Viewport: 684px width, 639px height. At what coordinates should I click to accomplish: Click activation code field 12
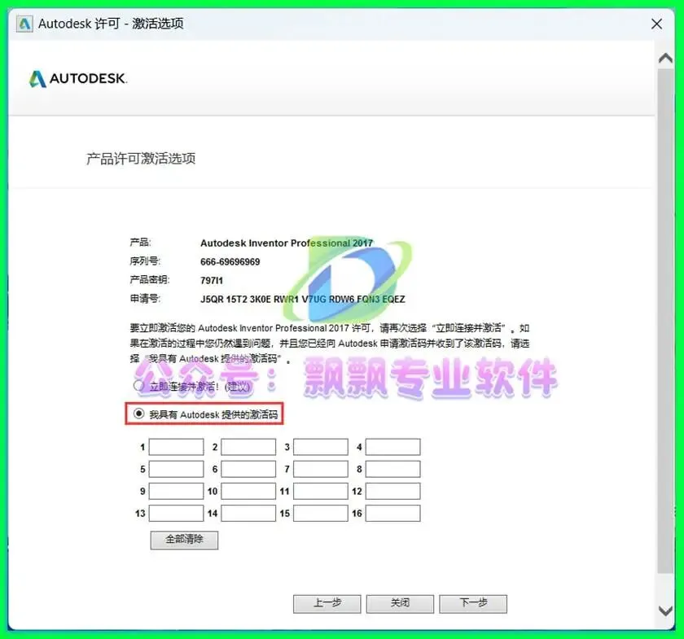tap(393, 491)
